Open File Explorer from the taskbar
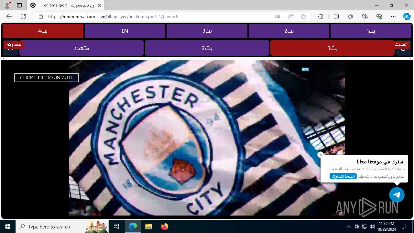 point(148,227)
